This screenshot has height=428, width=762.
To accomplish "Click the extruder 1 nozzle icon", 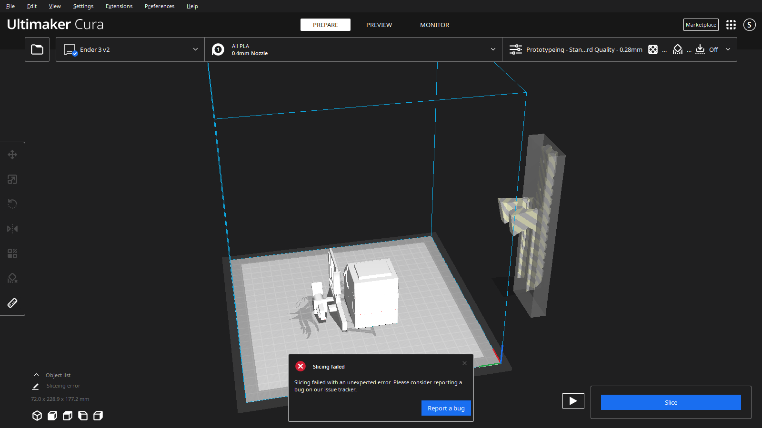I will pos(218,49).
